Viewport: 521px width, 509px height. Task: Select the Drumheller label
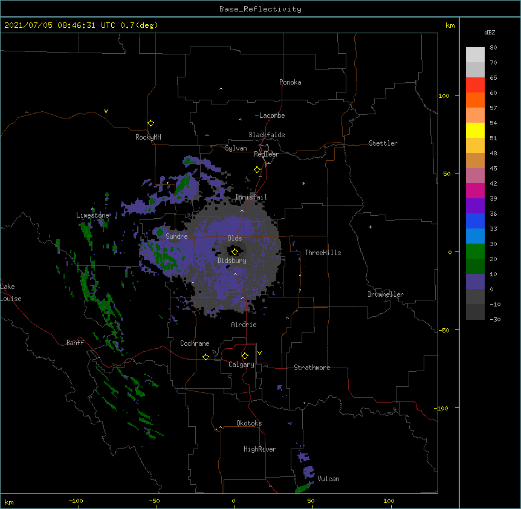click(x=386, y=294)
